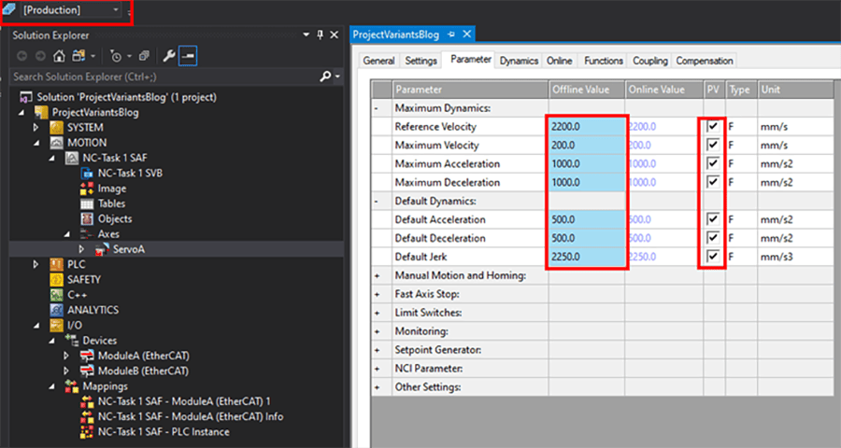Switch to the Online tab

(559, 61)
